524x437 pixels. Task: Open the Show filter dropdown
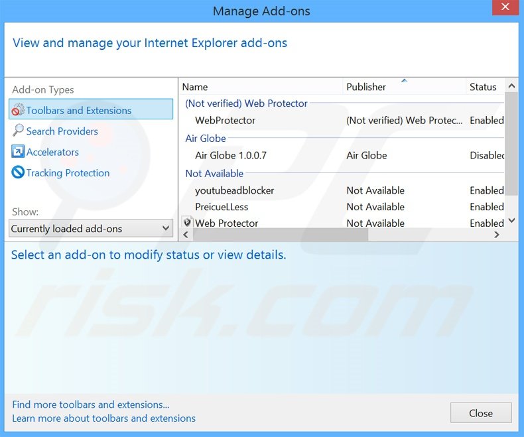click(x=92, y=229)
